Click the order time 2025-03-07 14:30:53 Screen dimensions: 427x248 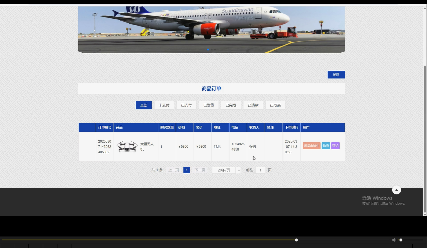(x=291, y=147)
